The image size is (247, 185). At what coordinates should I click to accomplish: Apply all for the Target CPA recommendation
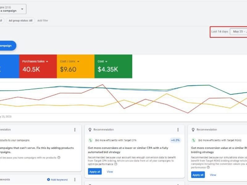point(94,172)
